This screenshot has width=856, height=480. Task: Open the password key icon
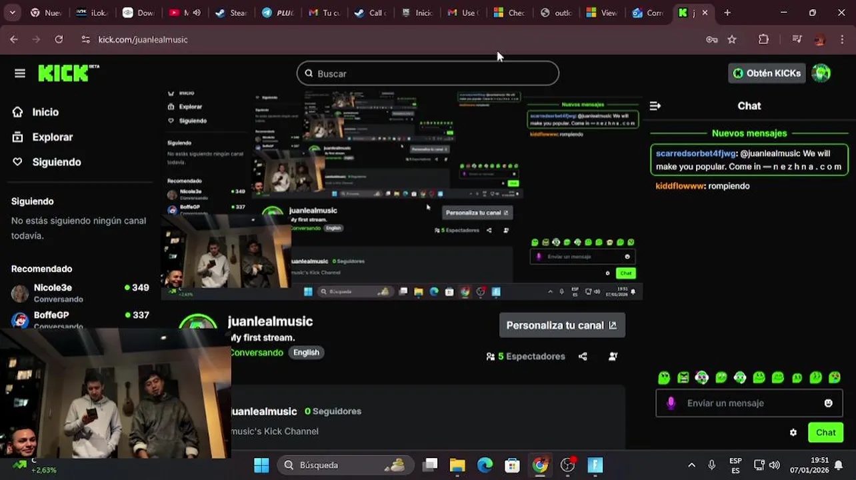coord(711,39)
